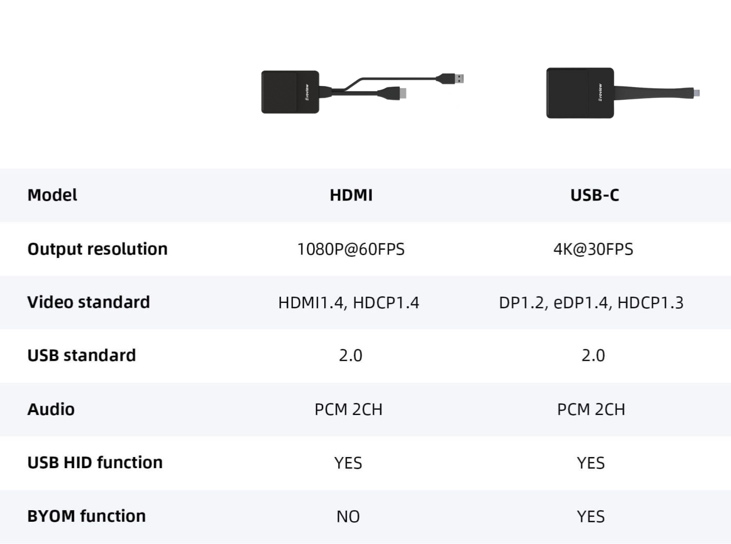Select the Video standard row label
Image resolution: width=731 pixels, height=544 pixels.
coord(88,302)
